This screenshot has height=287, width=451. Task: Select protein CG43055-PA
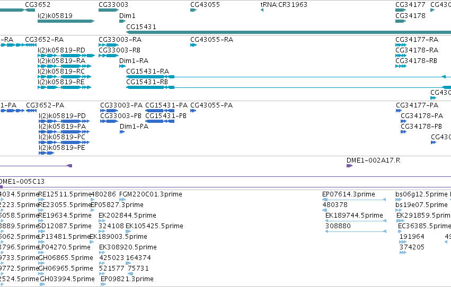pyautogui.click(x=211, y=105)
